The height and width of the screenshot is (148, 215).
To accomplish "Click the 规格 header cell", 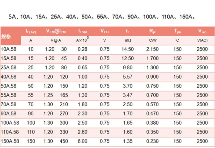I will tap(6, 37).
